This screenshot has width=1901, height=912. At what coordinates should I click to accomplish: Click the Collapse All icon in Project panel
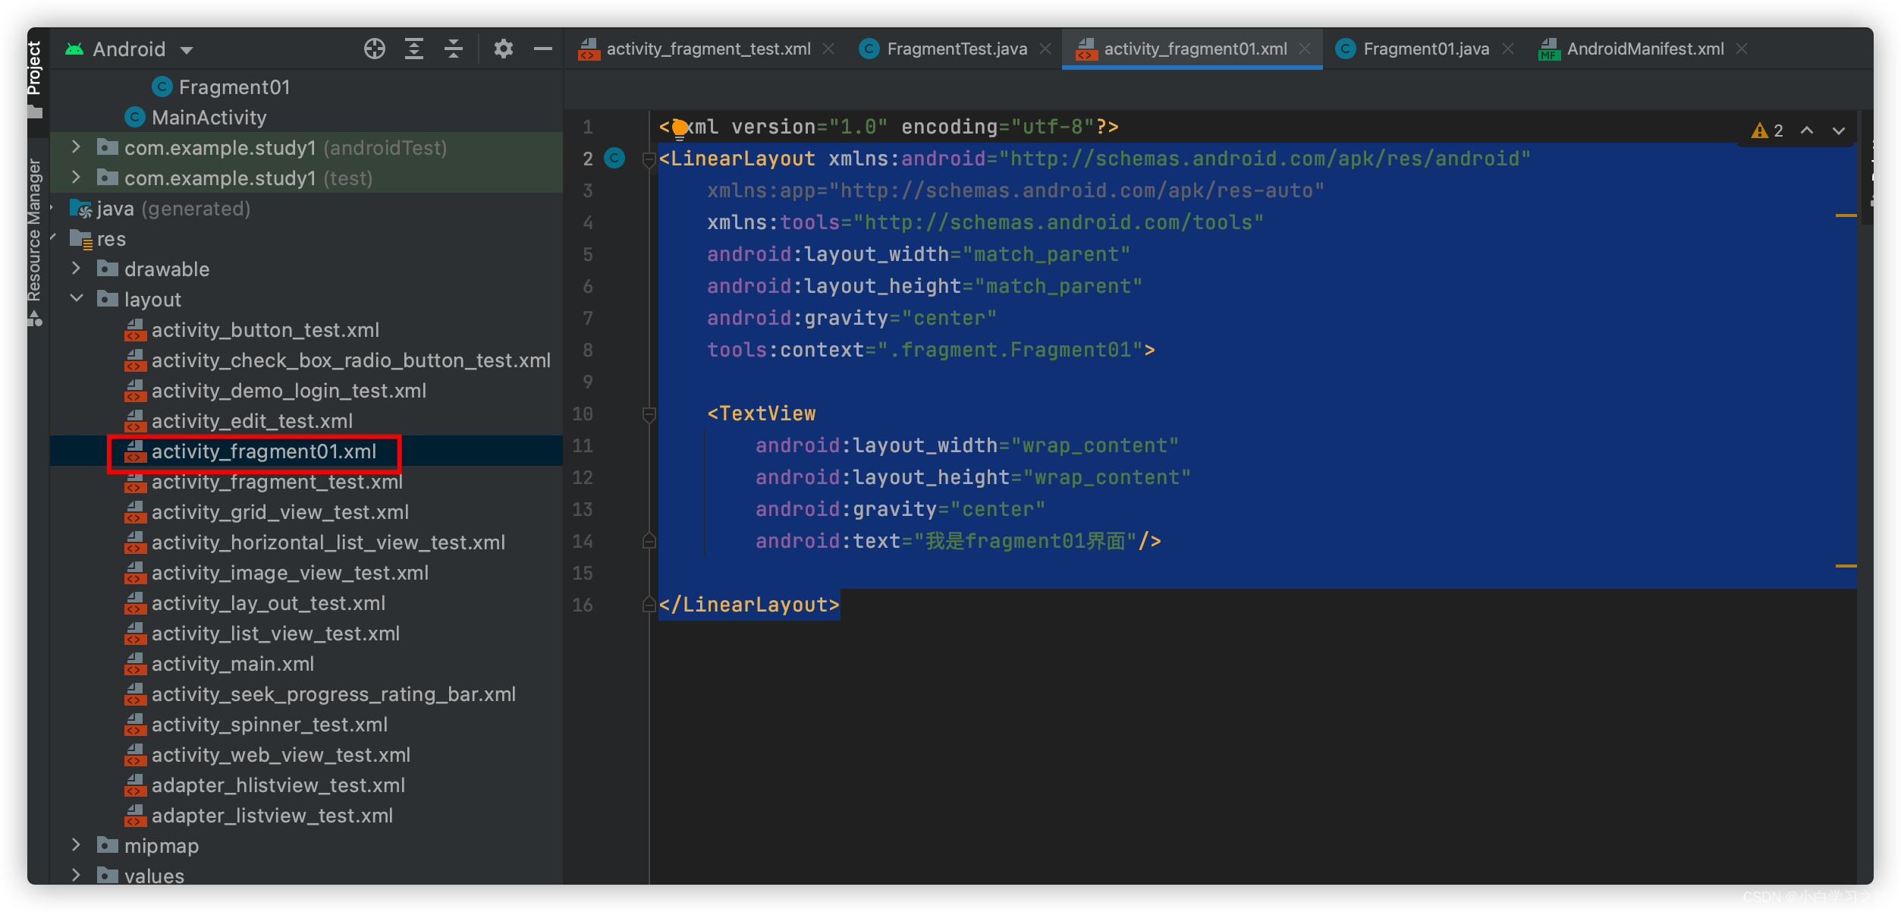[x=454, y=49]
